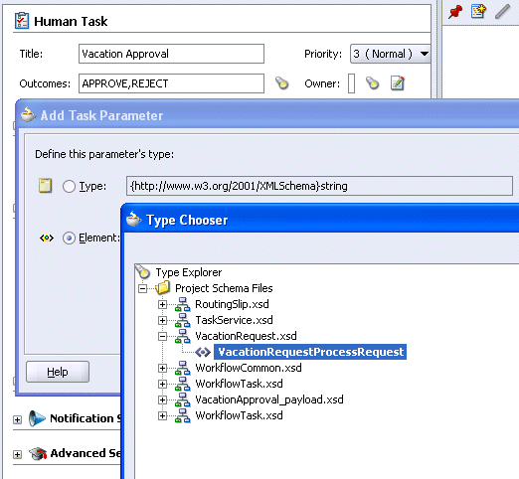Image resolution: width=519 pixels, height=479 pixels.
Task: Select VacationApproval_payload.xsd file name
Action: (269, 399)
